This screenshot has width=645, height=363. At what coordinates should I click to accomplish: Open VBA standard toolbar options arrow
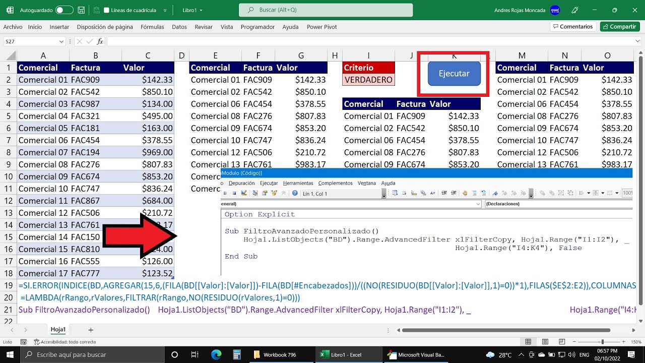[384, 194]
